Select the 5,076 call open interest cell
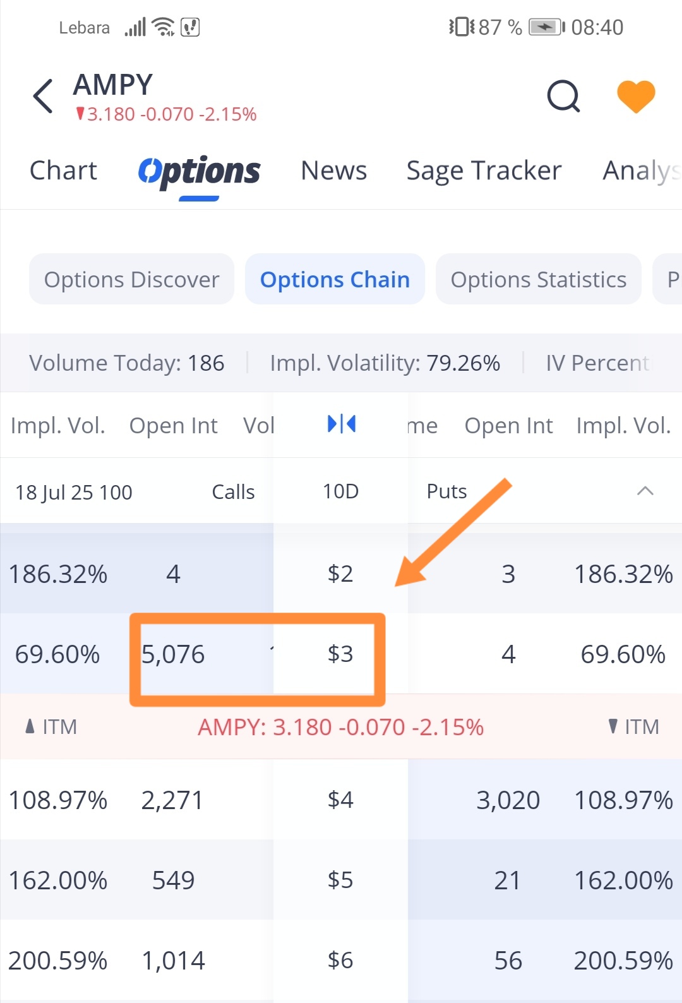 pos(173,654)
